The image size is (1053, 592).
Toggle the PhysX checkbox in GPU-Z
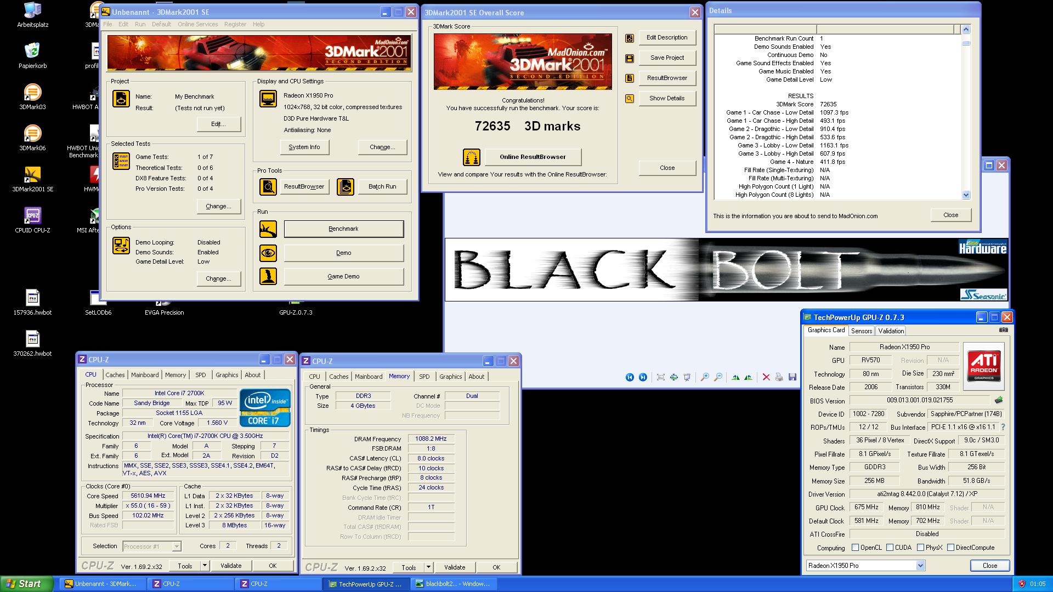[x=920, y=548]
